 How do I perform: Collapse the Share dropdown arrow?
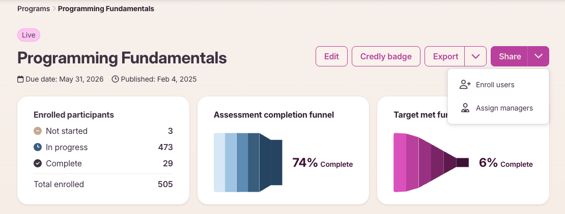pyautogui.click(x=539, y=56)
